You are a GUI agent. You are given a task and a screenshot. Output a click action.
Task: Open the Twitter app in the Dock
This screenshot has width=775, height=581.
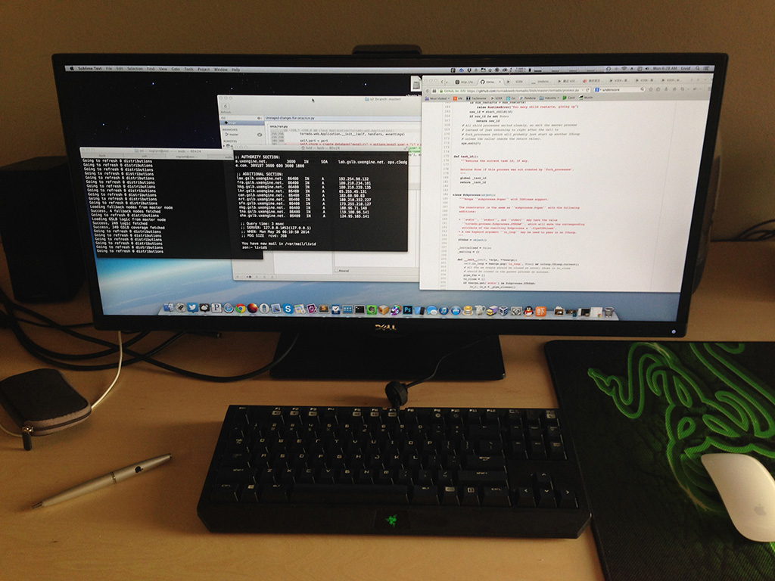(x=192, y=308)
